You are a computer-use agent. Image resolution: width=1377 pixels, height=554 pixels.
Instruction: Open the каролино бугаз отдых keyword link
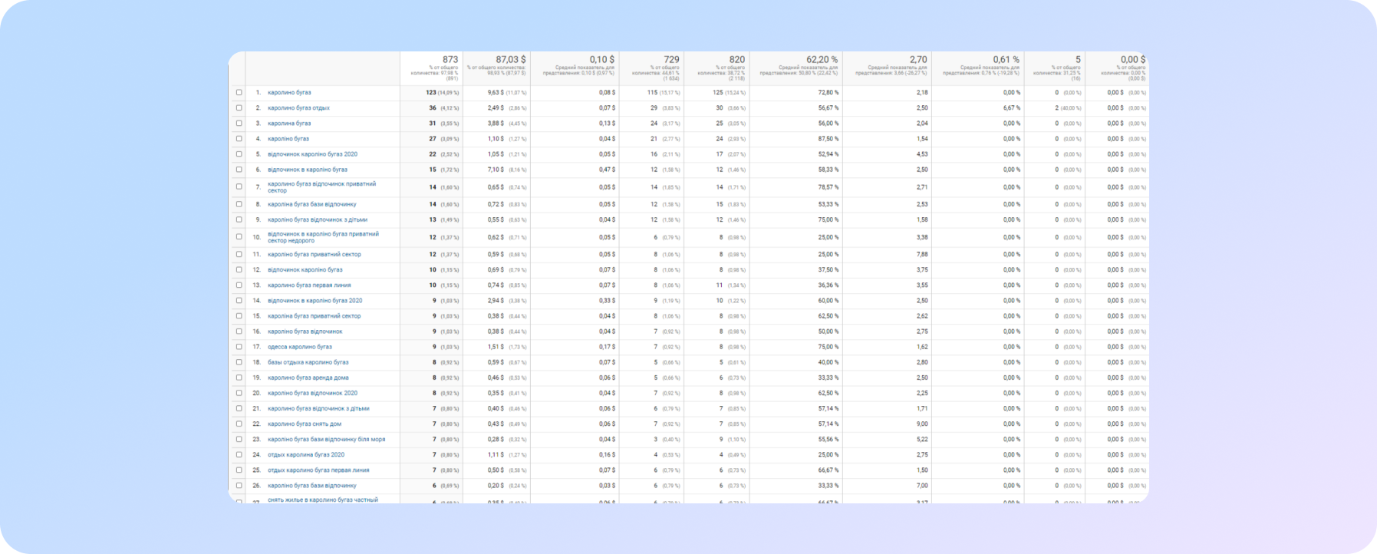tap(298, 108)
